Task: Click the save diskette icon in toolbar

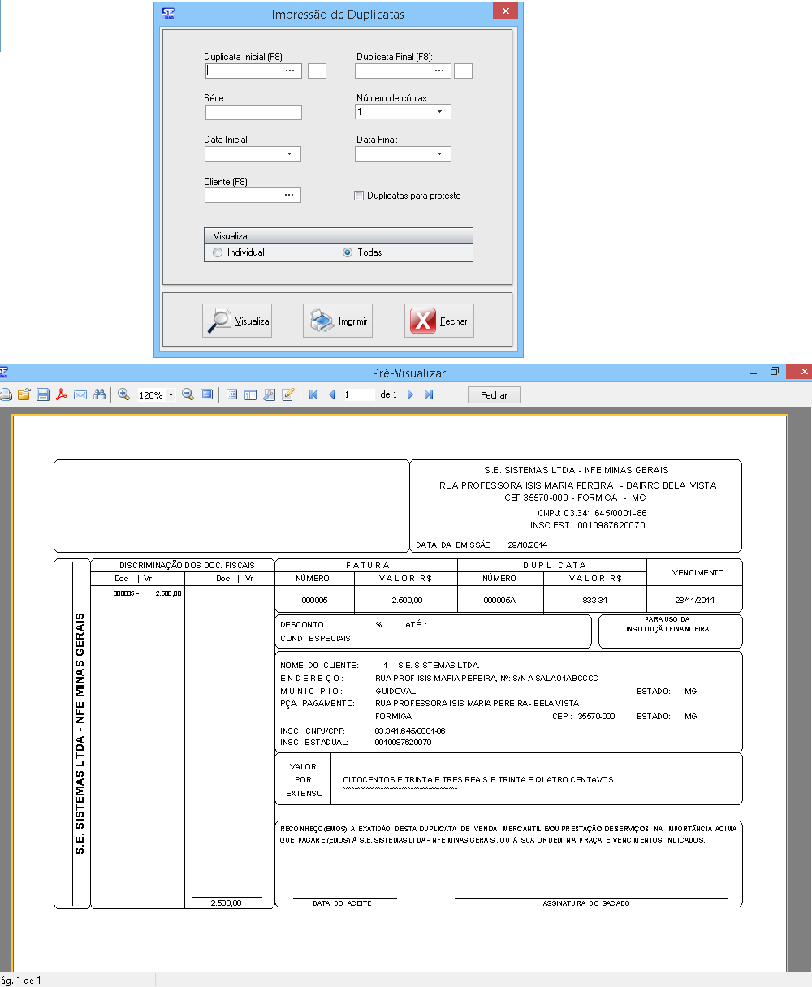Action: [x=43, y=394]
